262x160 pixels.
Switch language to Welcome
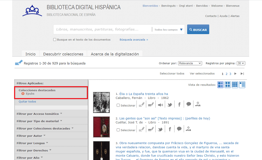click(x=217, y=6)
